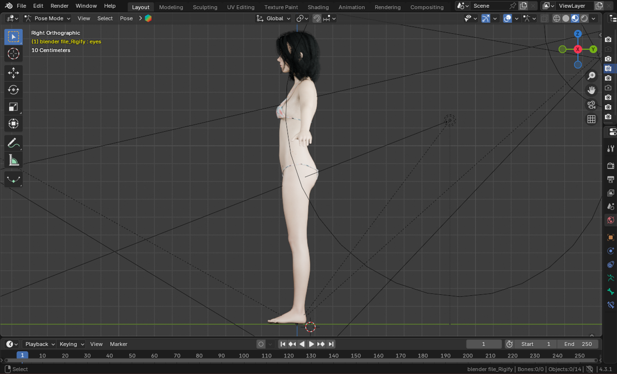Click the Blender logo menu
This screenshot has height=374, width=617.
point(9,6)
